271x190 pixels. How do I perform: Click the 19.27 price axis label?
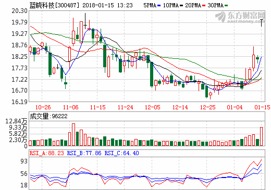pyautogui.click(x=20, y=34)
